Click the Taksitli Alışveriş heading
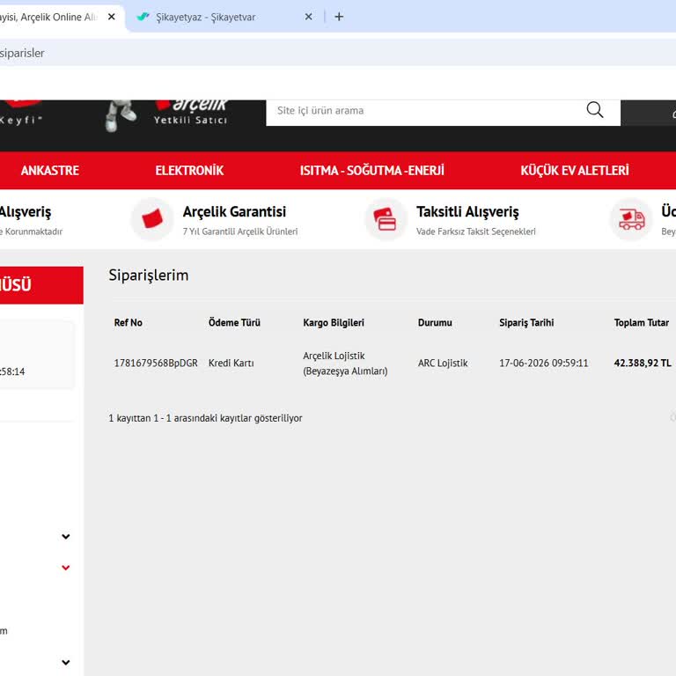This screenshot has height=676, width=676. [x=467, y=211]
